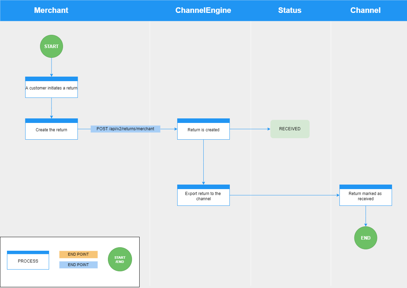
Task: Click the blue END POINT legend swatch
Action: 78,265
